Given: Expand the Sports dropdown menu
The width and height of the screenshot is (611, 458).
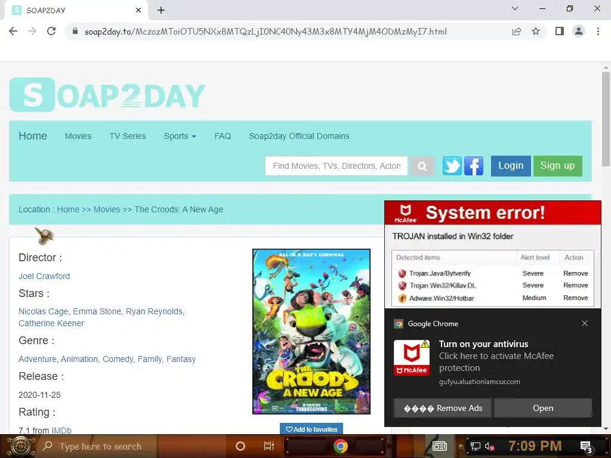Looking at the screenshot, I should [x=180, y=136].
